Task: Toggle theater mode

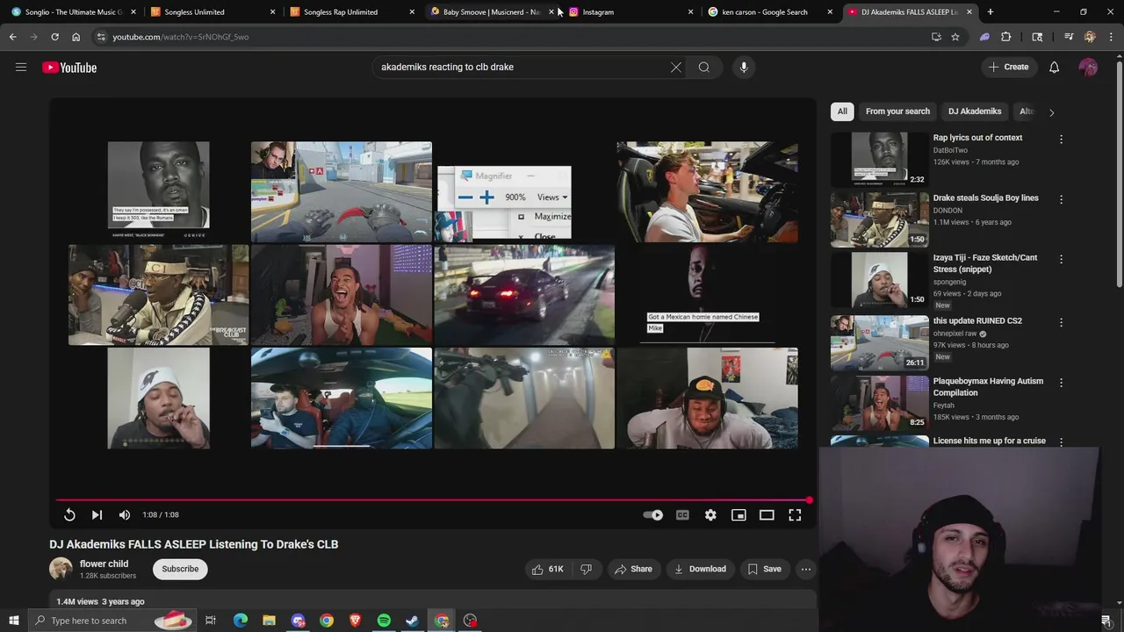Action: click(x=767, y=515)
